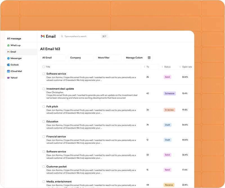Click the Send badge on the 36.4% row

(167, 155)
